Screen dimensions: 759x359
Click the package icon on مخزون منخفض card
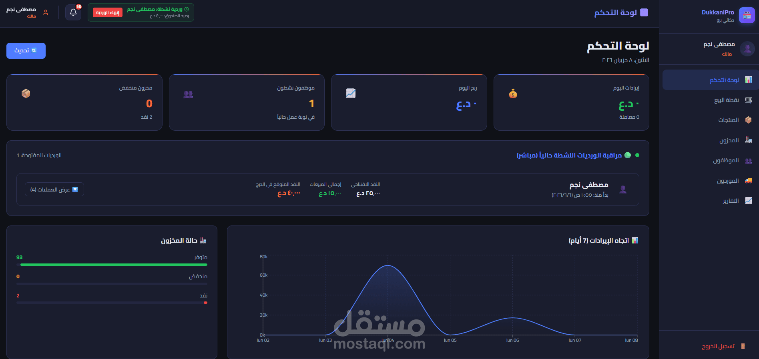tap(26, 94)
